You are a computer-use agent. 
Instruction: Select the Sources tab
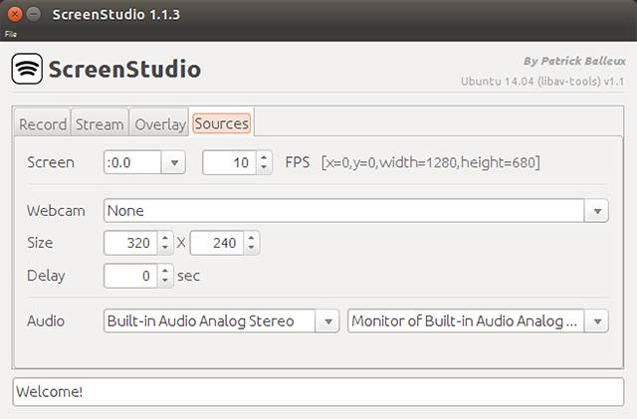pyautogui.click(x=221, y=123)
